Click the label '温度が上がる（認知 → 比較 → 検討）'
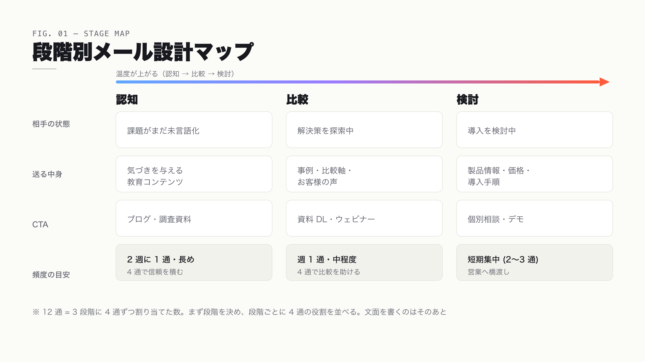The image size is (645, 362). click(176, 74)
